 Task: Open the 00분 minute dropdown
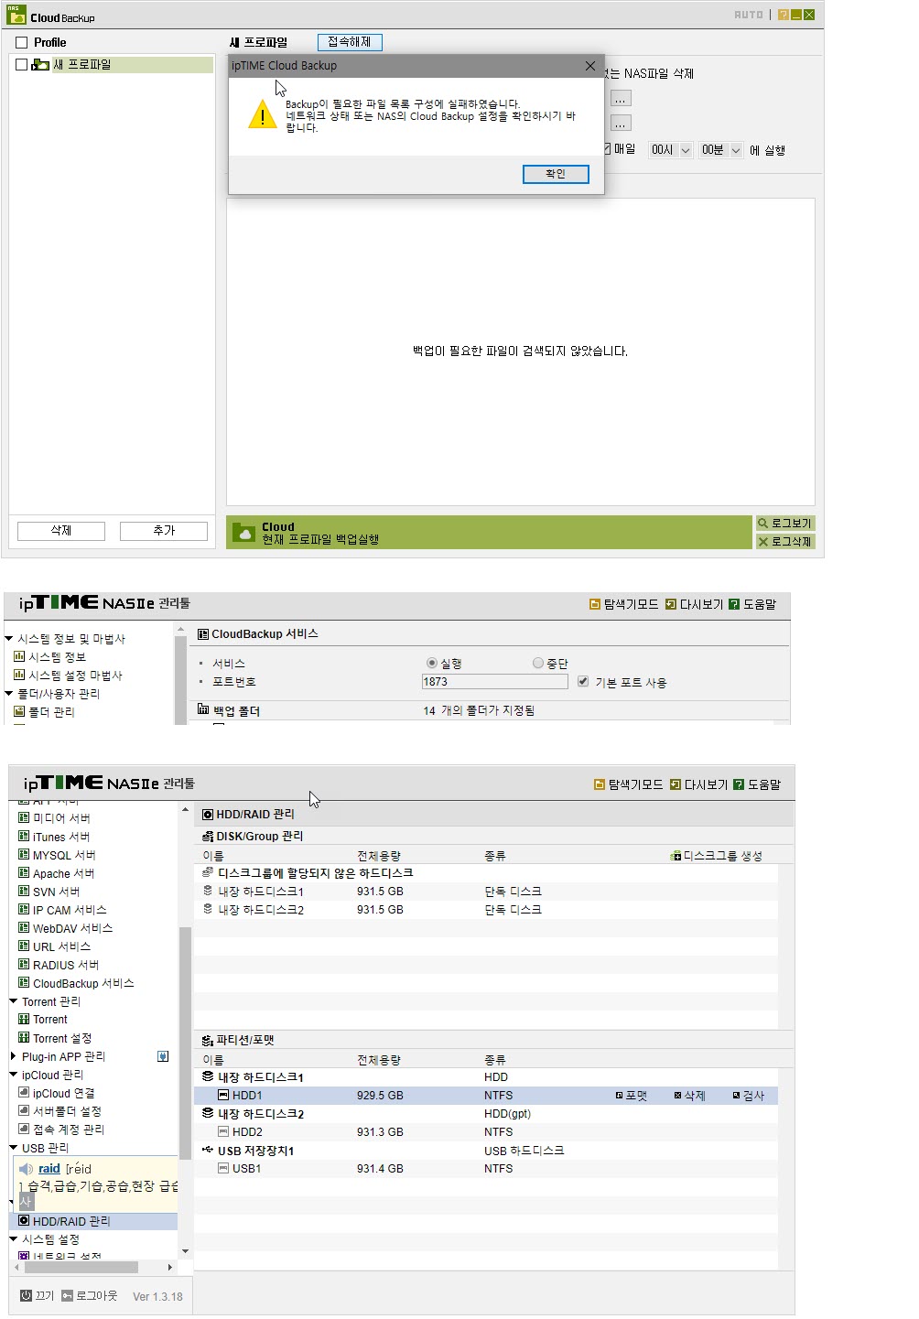coord(720,150)
